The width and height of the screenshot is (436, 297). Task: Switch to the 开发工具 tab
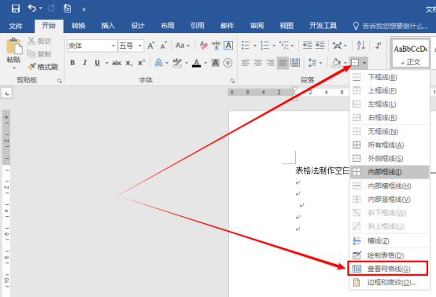coord(323,26)
